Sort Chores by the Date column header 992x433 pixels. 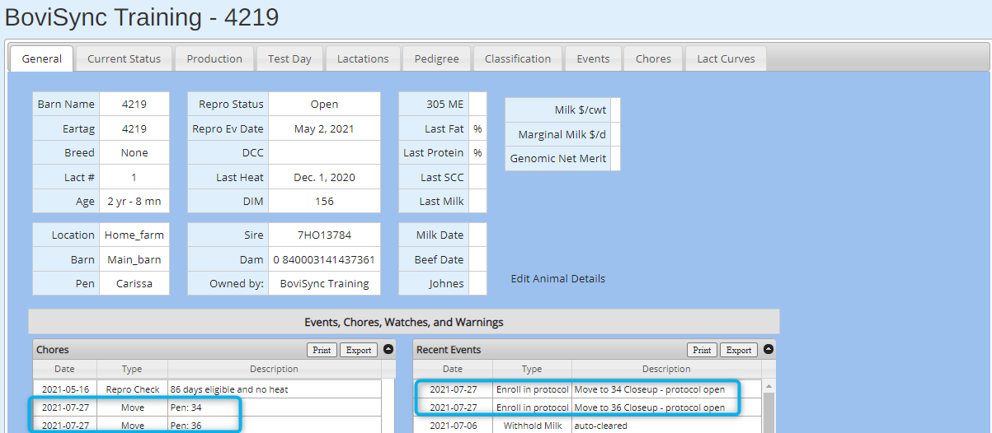coord(64,369)
